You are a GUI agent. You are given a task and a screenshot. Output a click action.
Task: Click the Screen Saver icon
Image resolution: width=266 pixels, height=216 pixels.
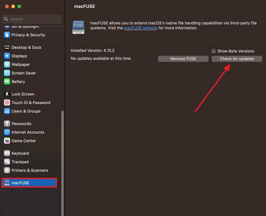[7, 73]
